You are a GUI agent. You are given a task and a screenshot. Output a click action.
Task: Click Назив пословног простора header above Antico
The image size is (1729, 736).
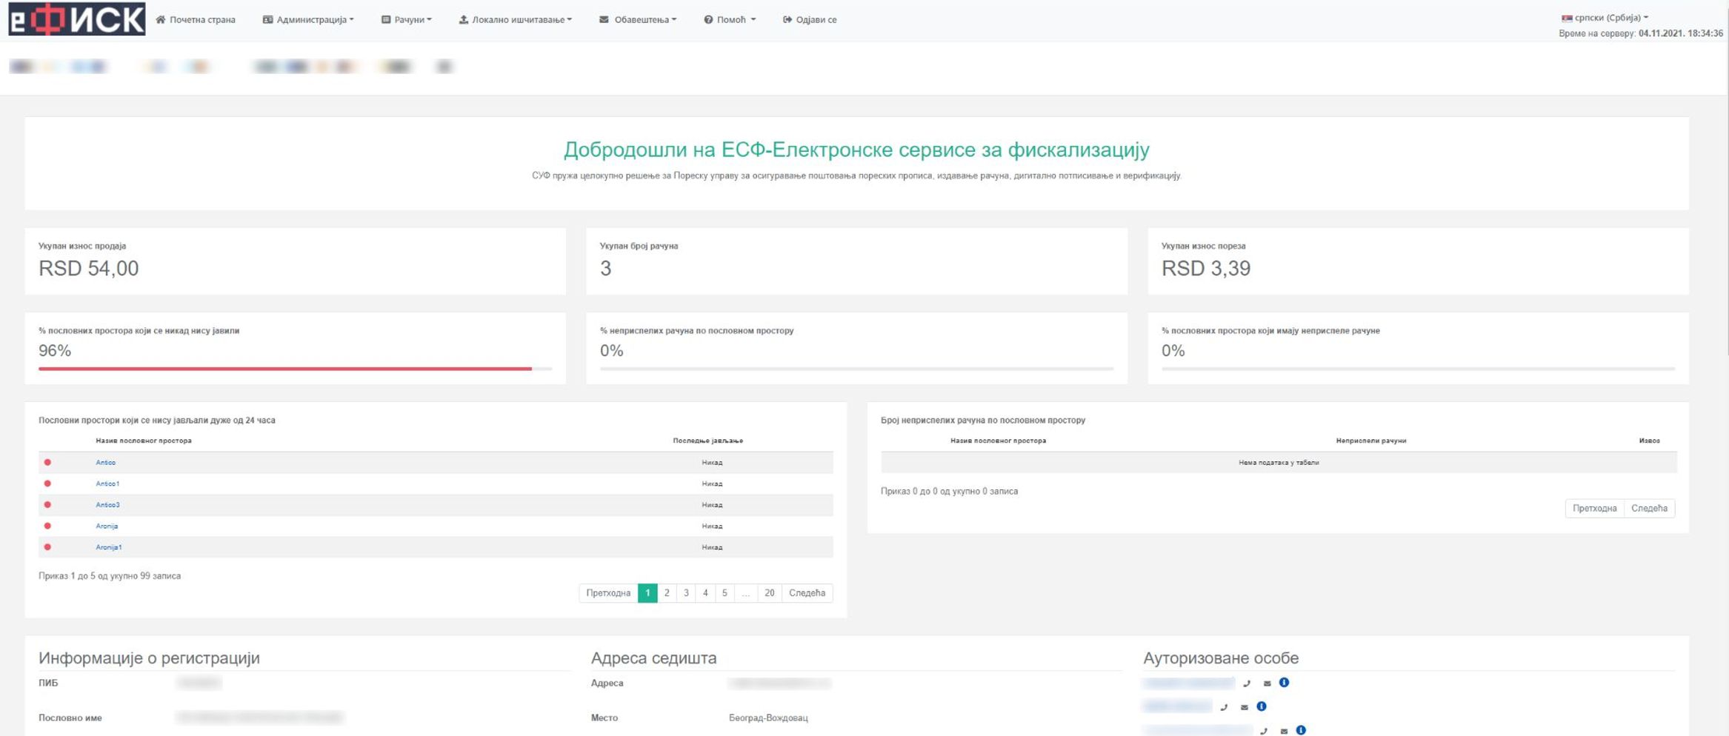(144, 441)
